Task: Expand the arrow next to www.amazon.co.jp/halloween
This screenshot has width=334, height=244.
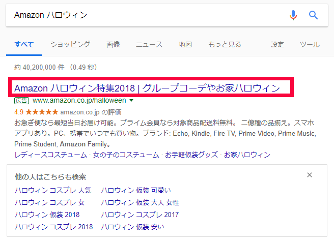Action: click(x=131, y=101)
